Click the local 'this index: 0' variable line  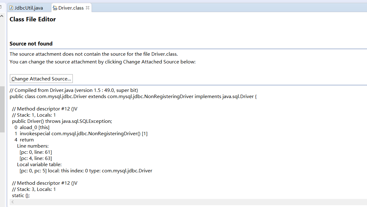86,171
